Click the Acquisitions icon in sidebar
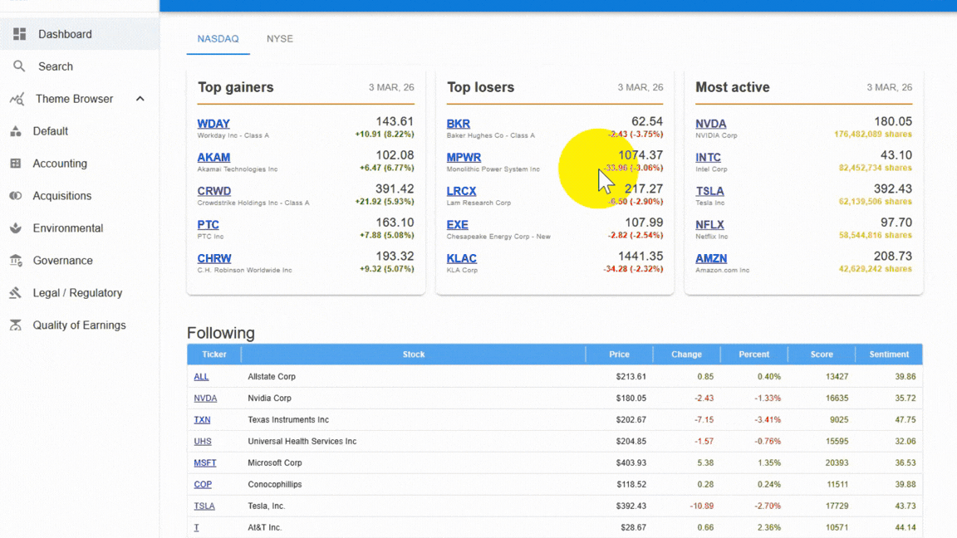957x538 pixels. coord(16,196)
